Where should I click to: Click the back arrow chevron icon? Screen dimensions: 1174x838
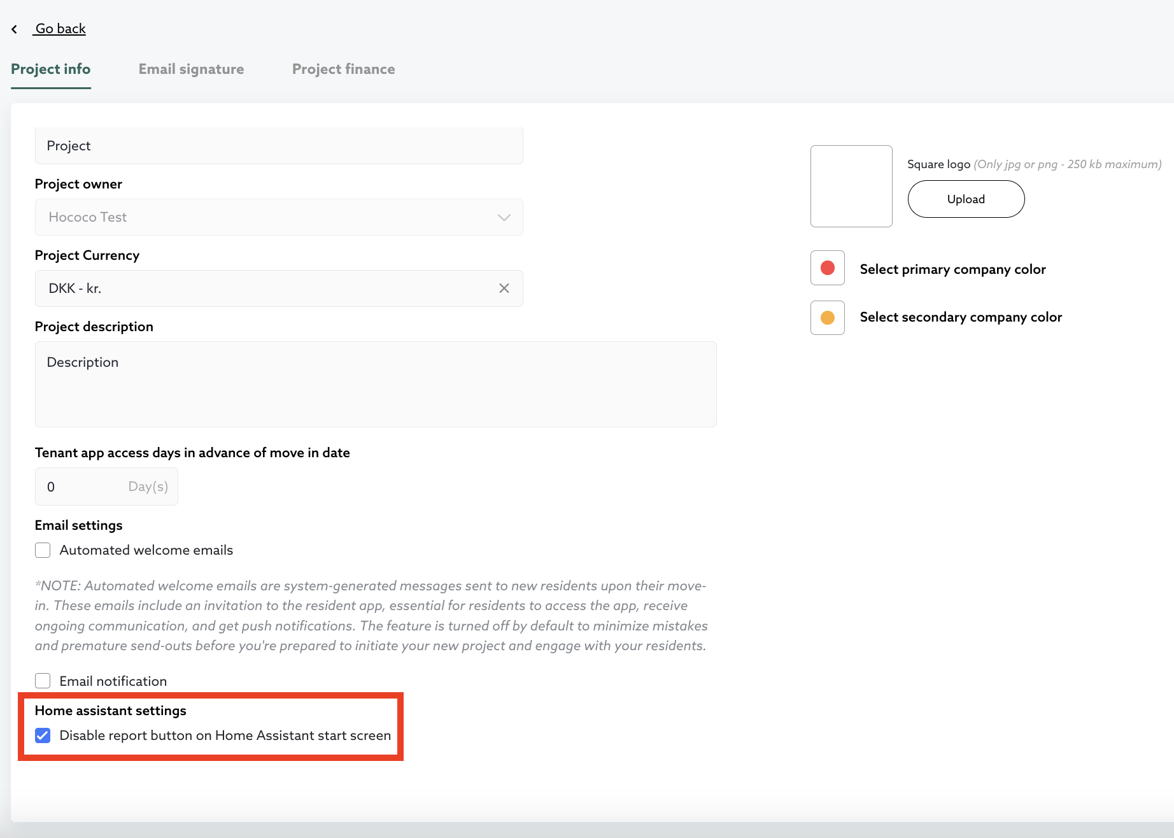tap(15, 29)
